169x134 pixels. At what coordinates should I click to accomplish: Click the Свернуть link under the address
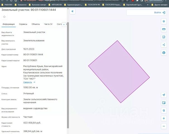(28, 82)
